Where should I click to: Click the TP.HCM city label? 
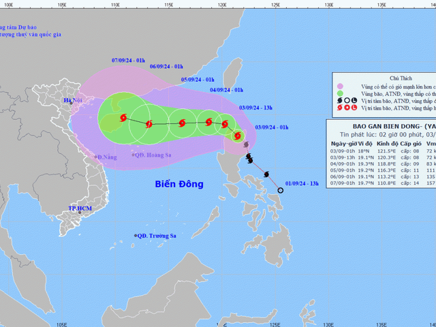(80, 207)
